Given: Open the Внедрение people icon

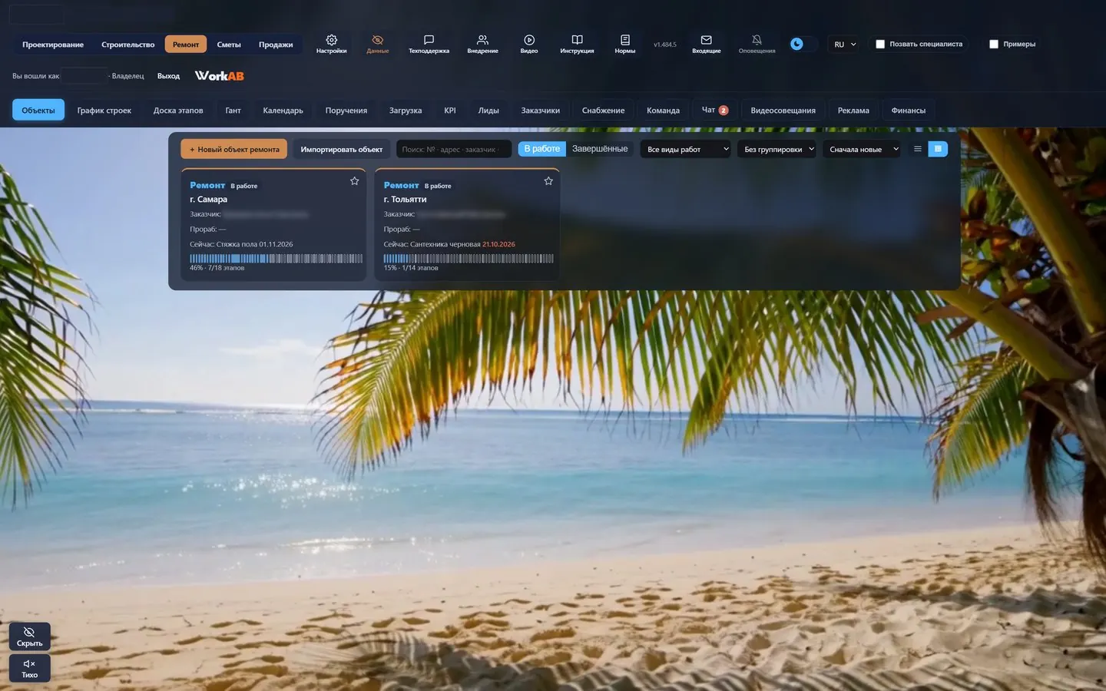Looking at the screenshot, I should [x=482, y=44].
